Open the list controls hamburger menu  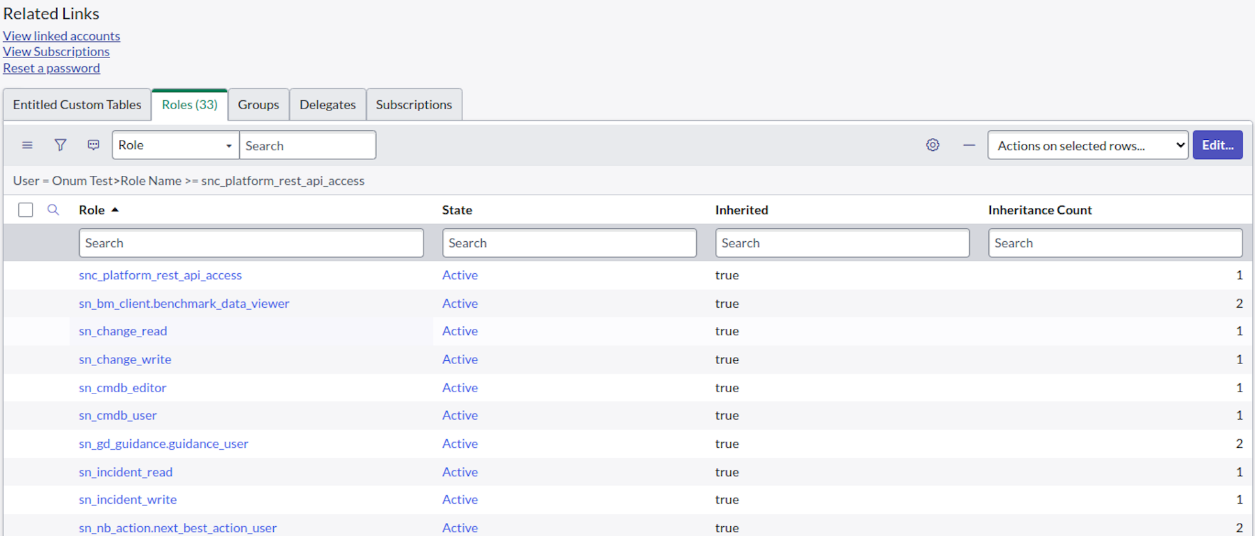pyautogui.click(x=27, y=145)
